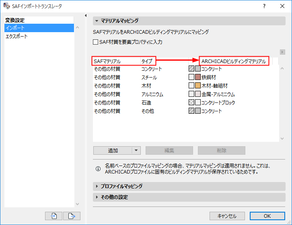Select エクスポート in the conversion settings list
This screenshot has width=292, height=225.
39,36
